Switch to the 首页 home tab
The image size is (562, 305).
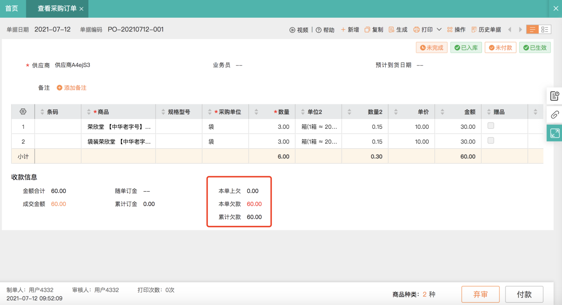12,8
